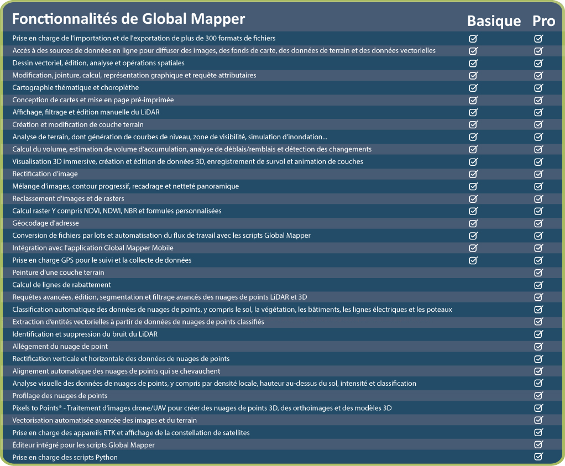Image resolution: width=565 pixels, height=466 pixels.
Task: Click Pro checkmark for 'Géocodage d'adresse' row
Action: [538, 223]
